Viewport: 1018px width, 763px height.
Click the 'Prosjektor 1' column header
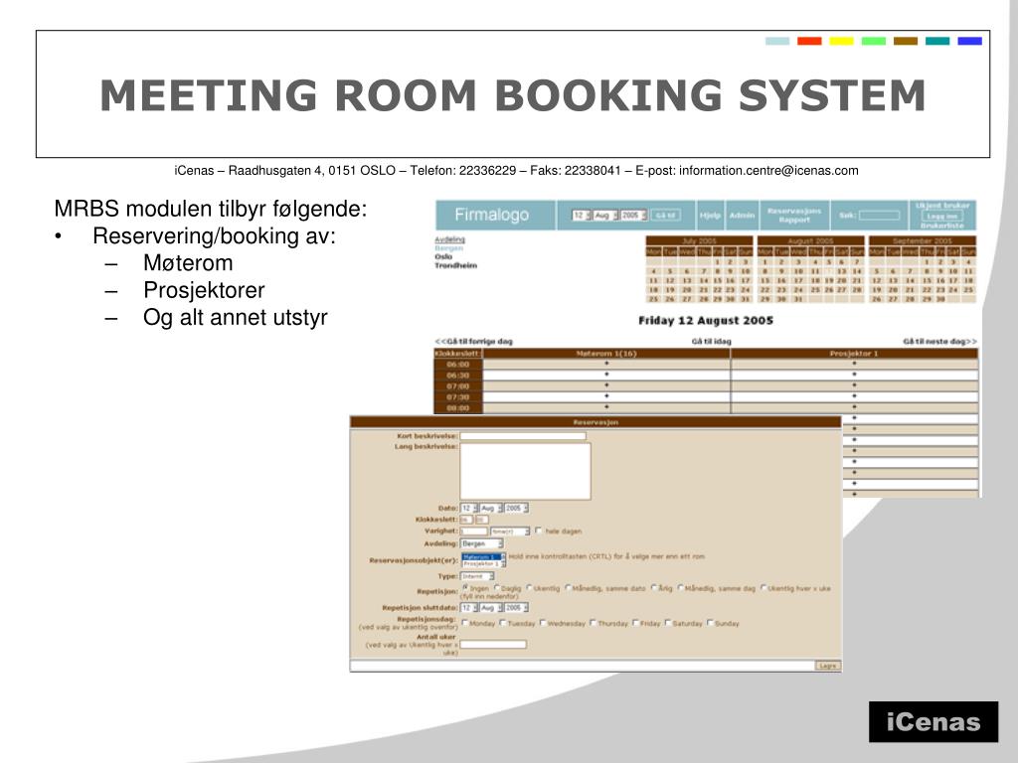pos(854,354)
